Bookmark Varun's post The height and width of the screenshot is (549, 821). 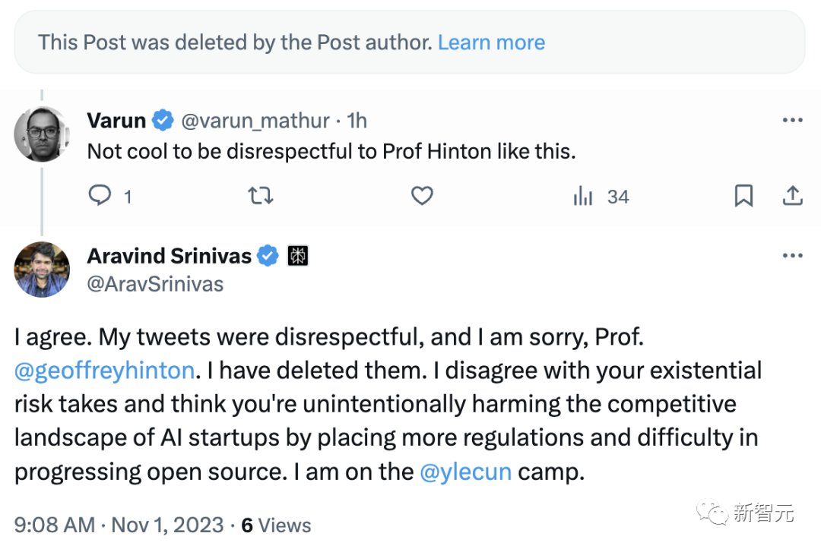click(x=743, y=197)
